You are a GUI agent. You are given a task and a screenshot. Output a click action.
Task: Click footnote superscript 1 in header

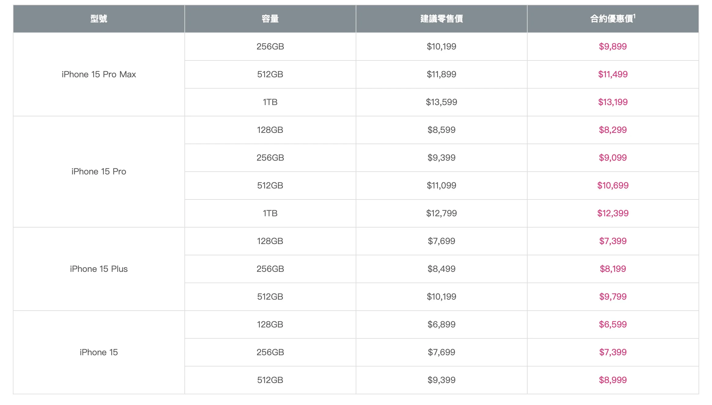coord(634,16)
